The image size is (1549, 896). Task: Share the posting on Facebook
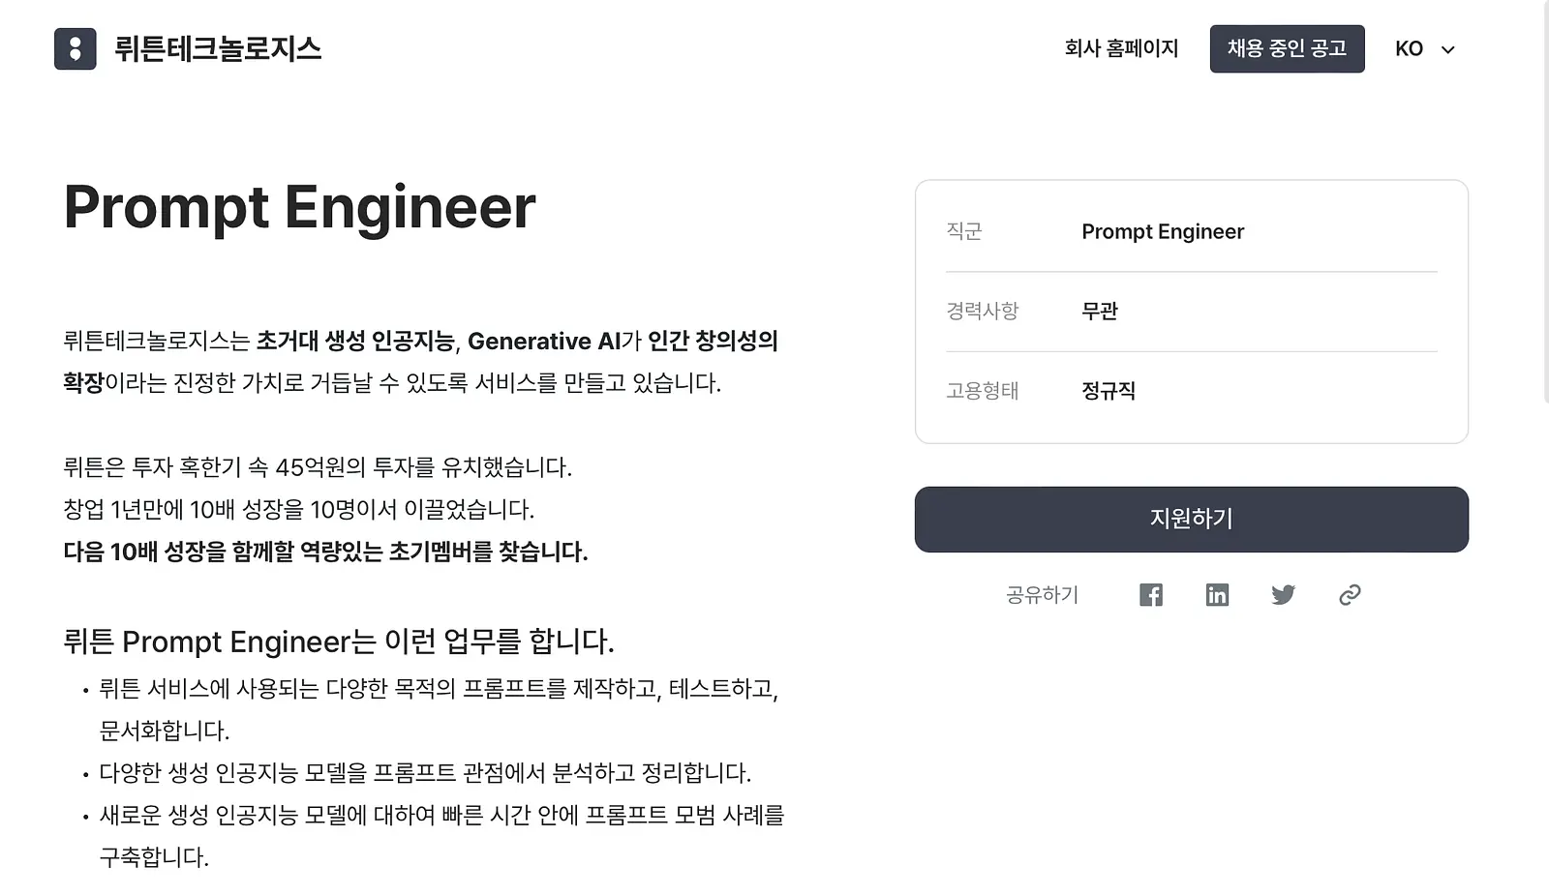coord(1151,595)
